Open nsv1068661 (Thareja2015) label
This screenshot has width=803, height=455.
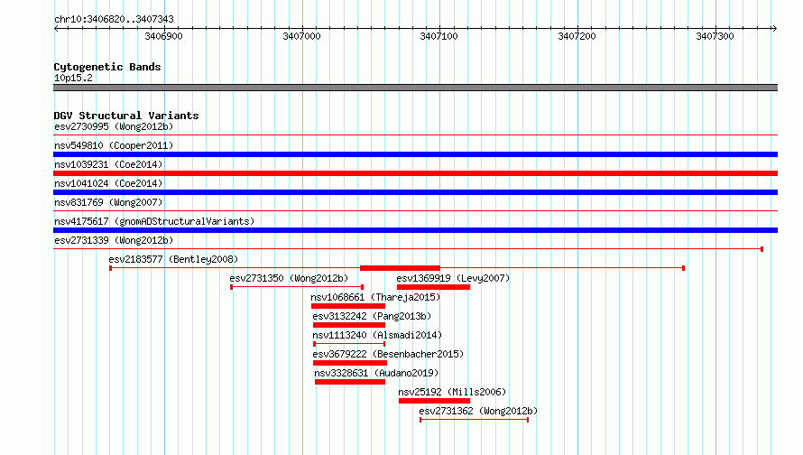pos(375,297)
